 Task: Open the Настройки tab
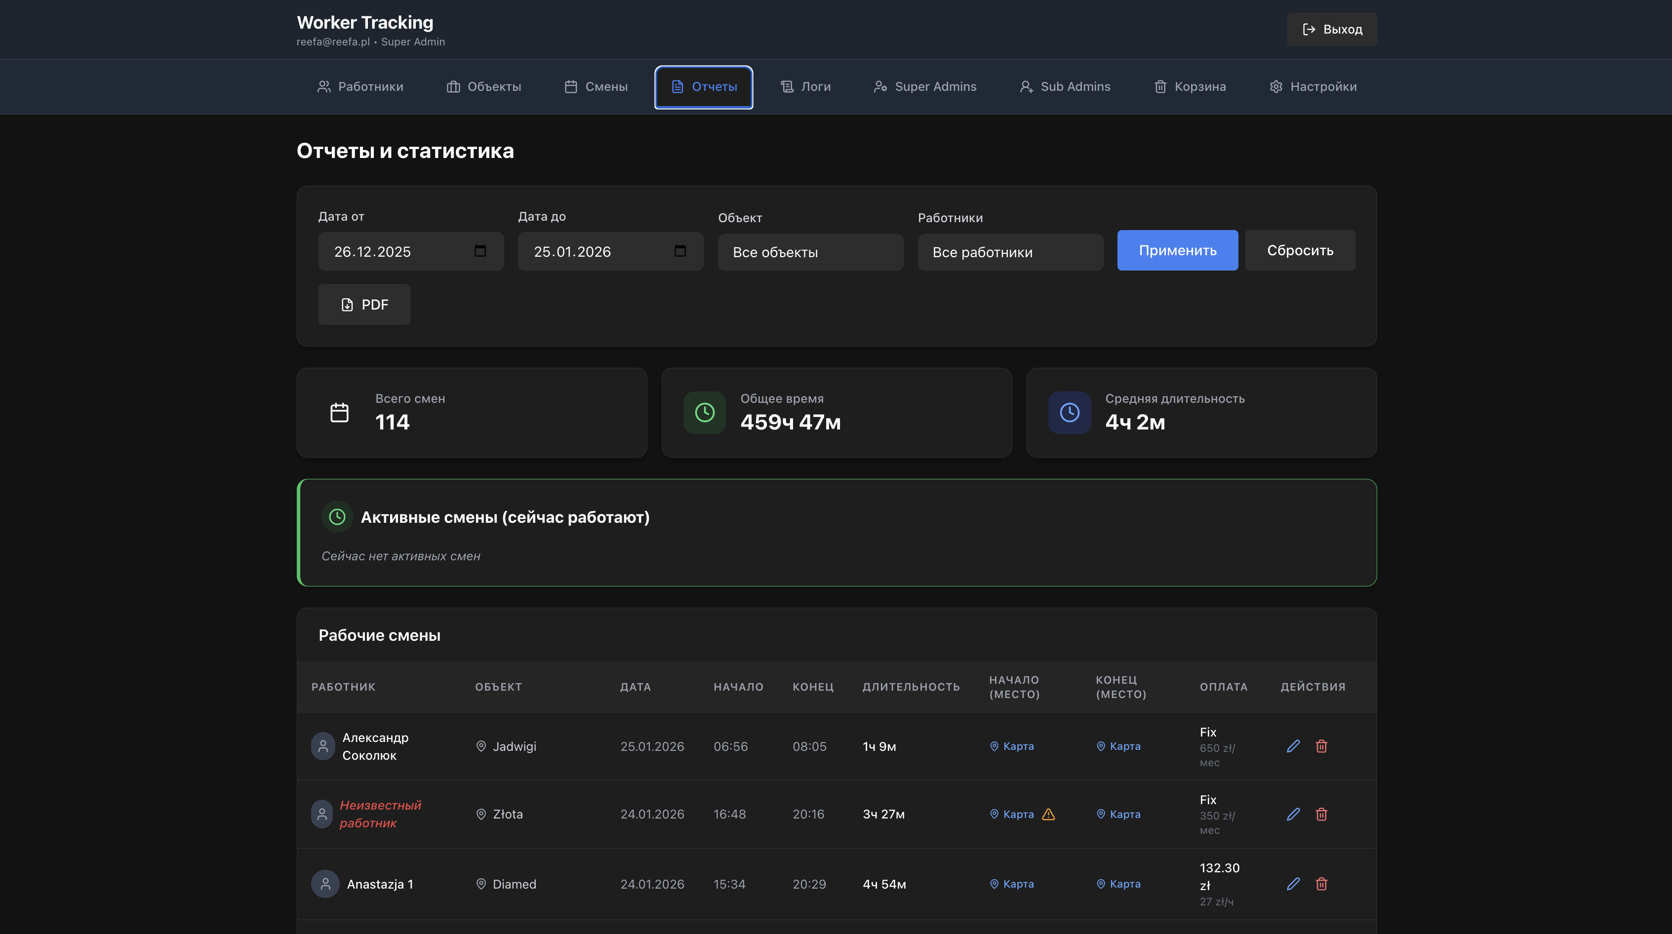1313,87
